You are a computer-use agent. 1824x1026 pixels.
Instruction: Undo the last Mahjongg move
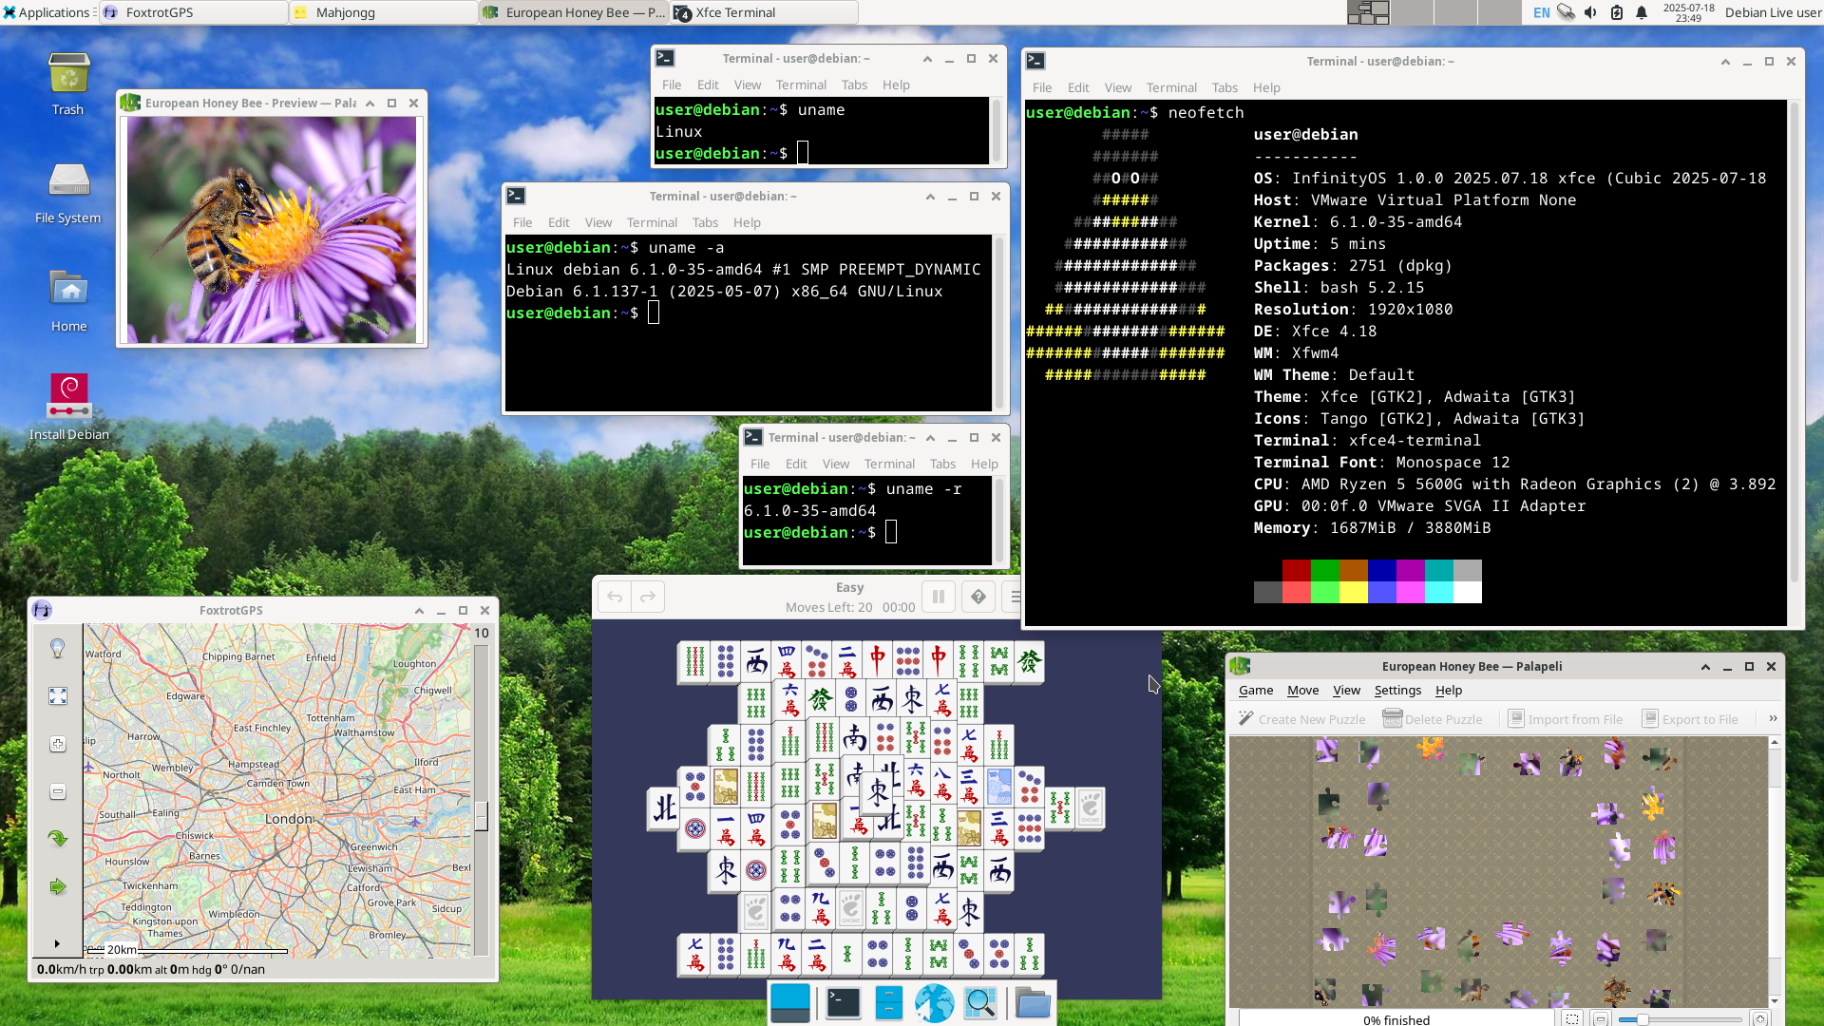tap(615, 597)
